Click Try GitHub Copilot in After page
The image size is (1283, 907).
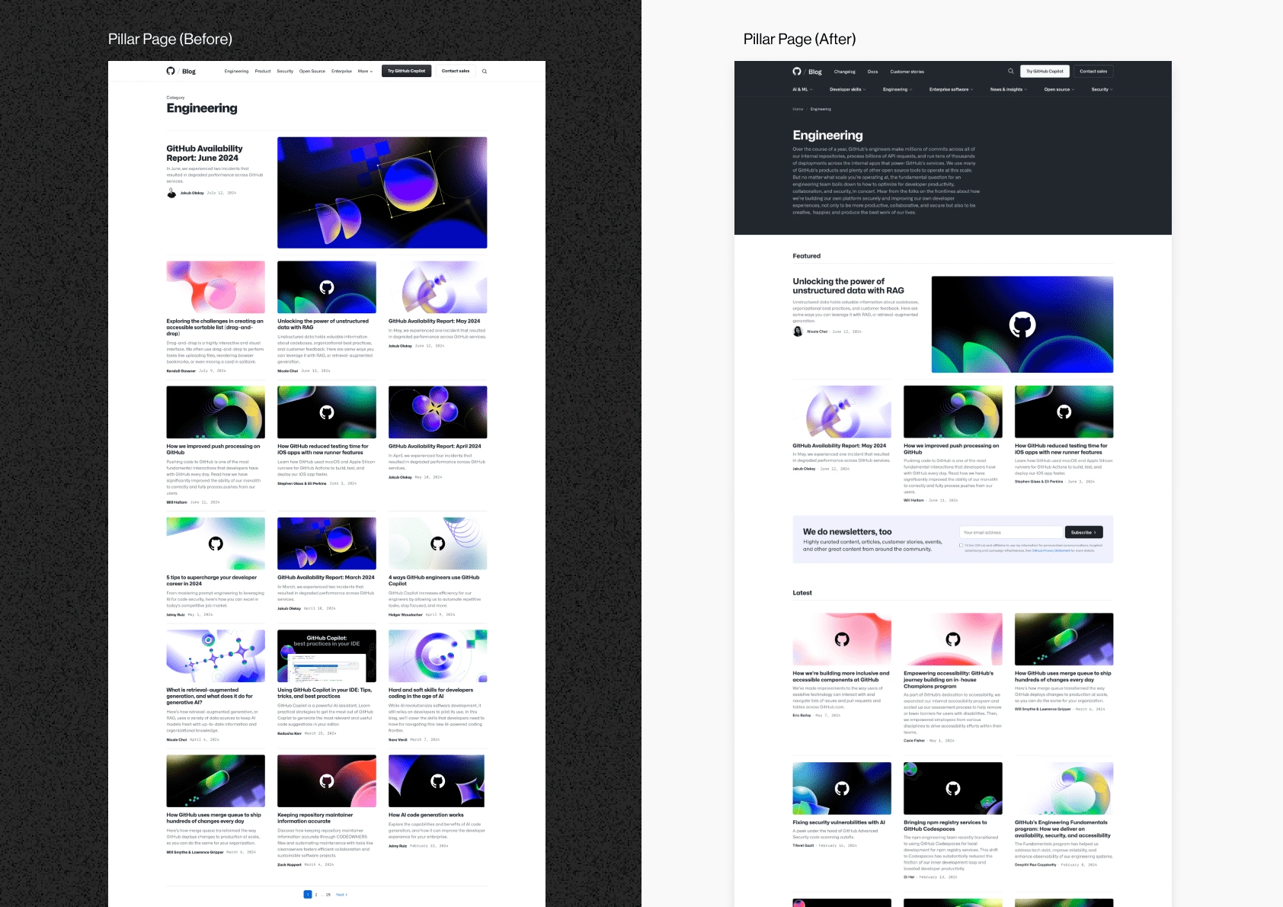pos(1045,71)
